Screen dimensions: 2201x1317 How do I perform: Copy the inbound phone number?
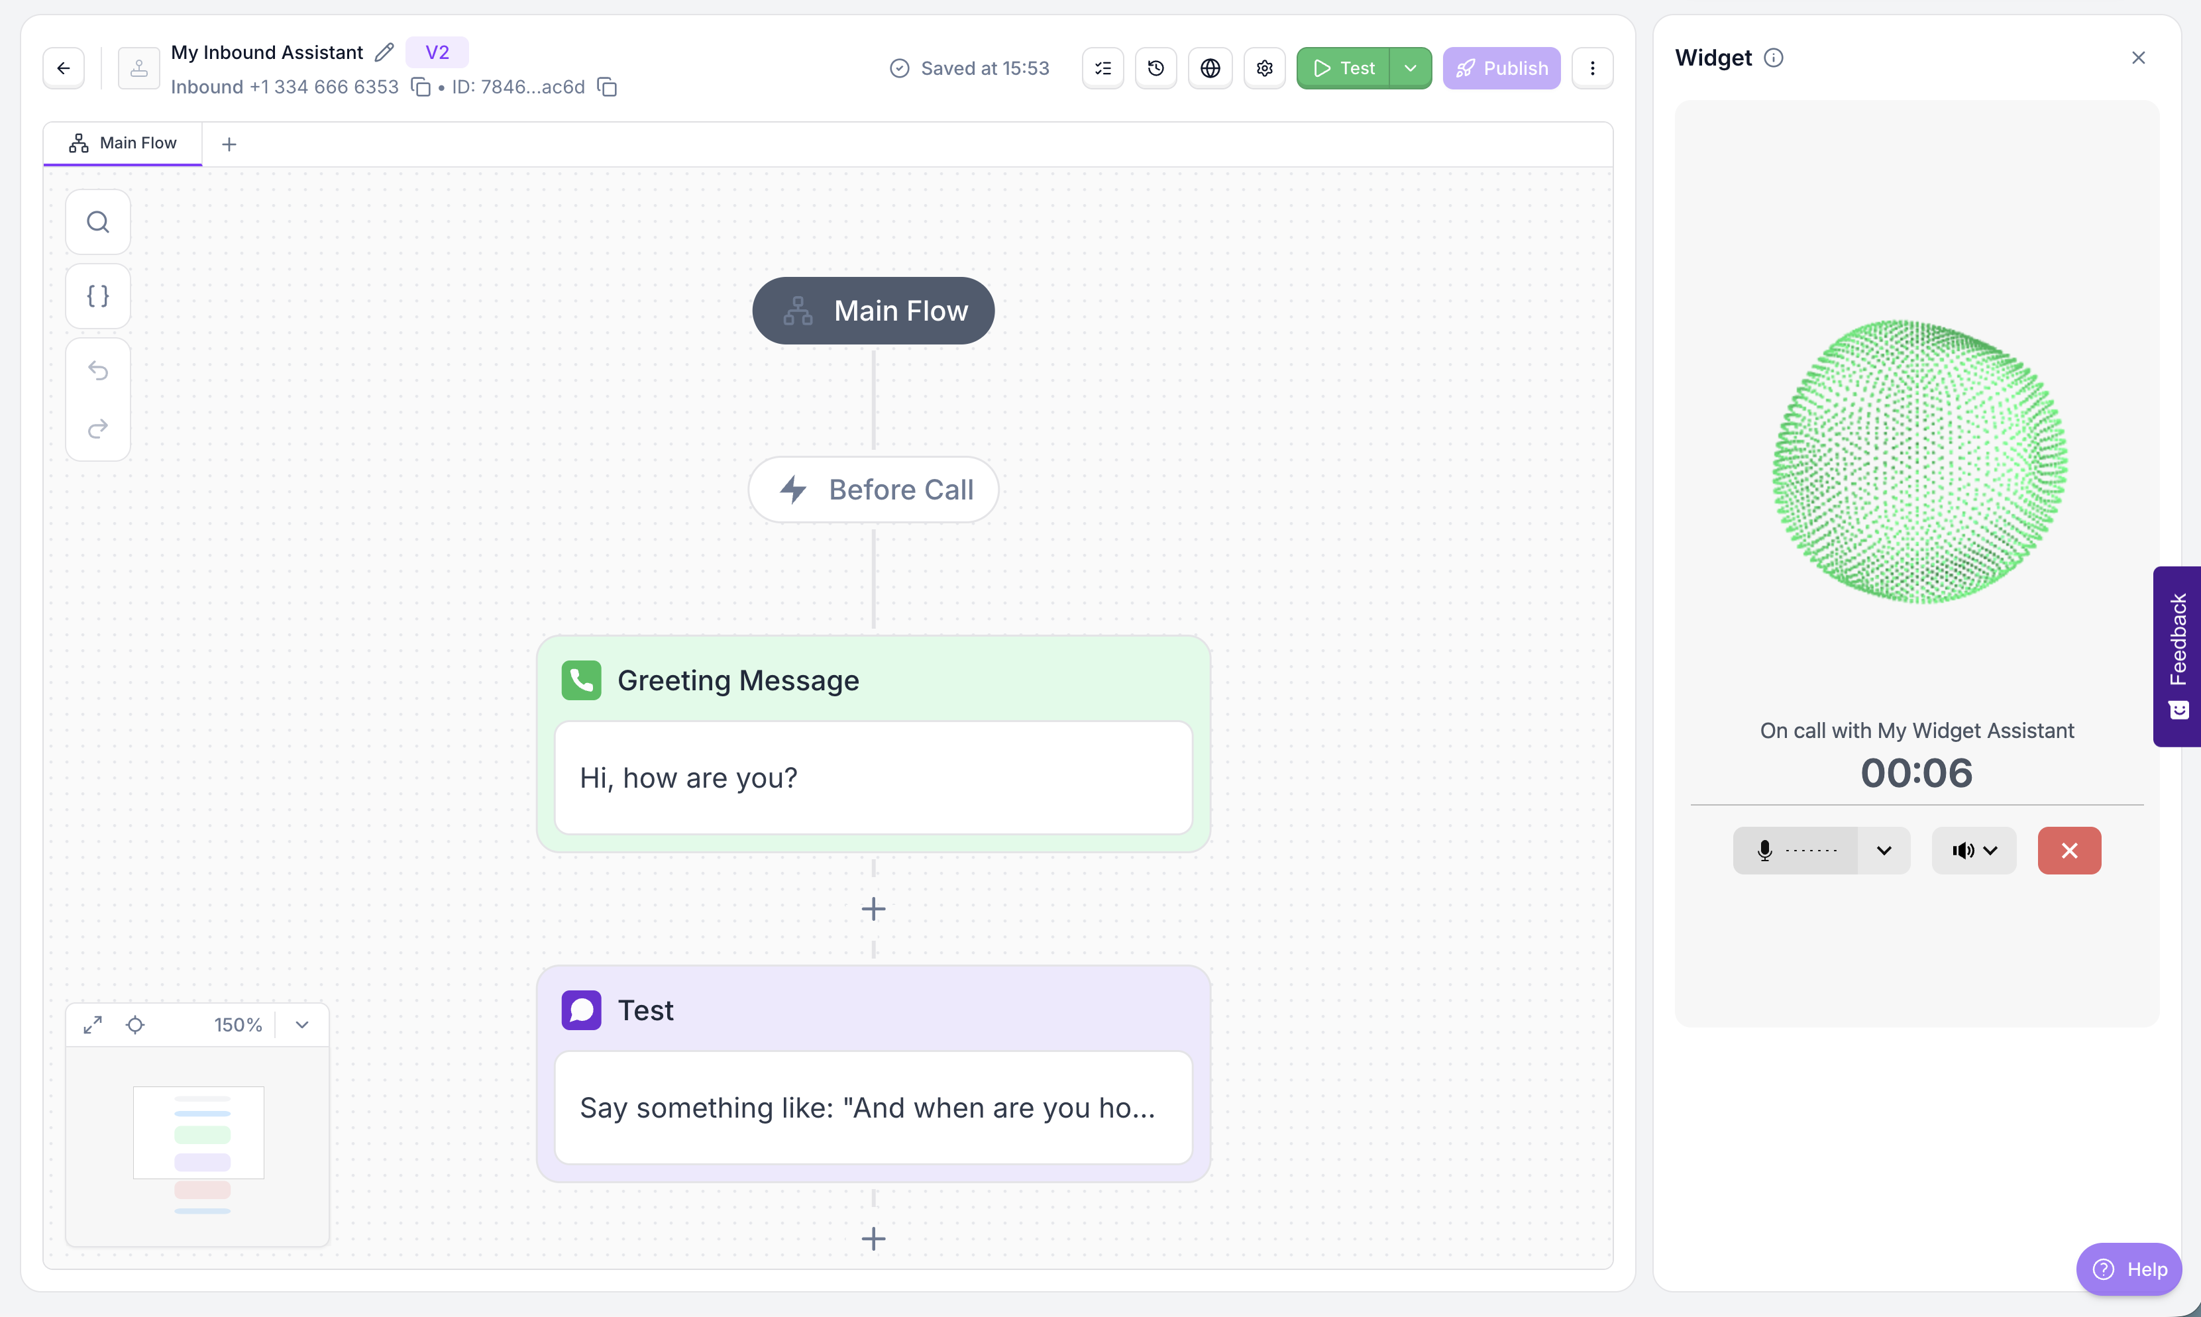tap(421, 87)
